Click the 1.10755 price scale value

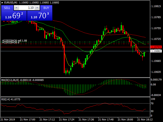(156, 28)
